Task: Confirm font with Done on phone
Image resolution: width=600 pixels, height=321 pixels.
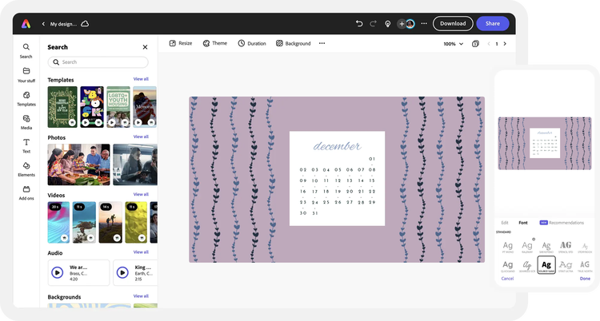Action: 585,279
